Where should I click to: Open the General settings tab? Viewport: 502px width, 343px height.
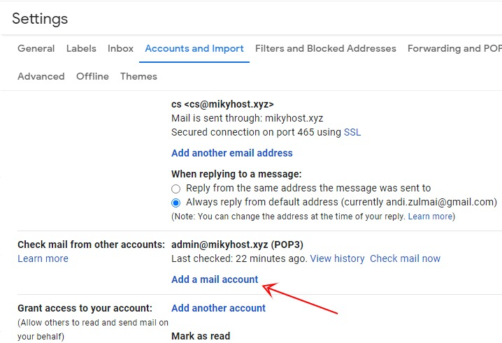tap(36, 49)
